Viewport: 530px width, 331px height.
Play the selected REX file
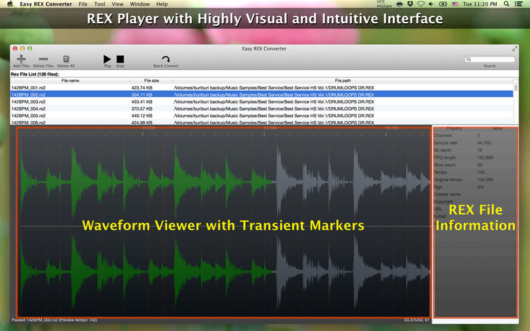pyautogui.click(x=107, y=59)
